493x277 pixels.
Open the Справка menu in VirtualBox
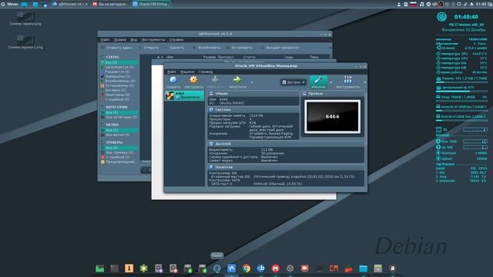pyautogui.click(x=206, y=72)
